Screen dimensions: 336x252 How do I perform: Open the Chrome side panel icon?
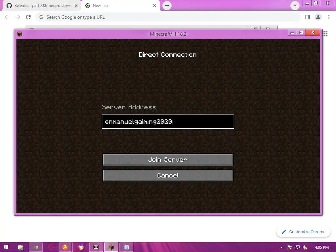coord(308,17)
